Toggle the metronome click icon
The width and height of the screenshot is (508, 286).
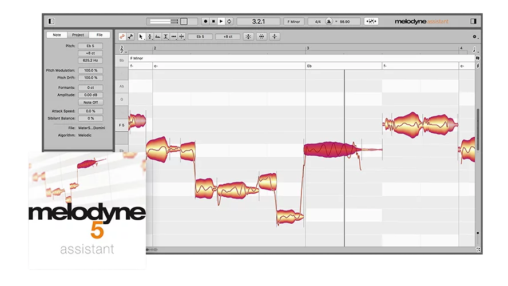pyautogui.click(x=329, y=21)
